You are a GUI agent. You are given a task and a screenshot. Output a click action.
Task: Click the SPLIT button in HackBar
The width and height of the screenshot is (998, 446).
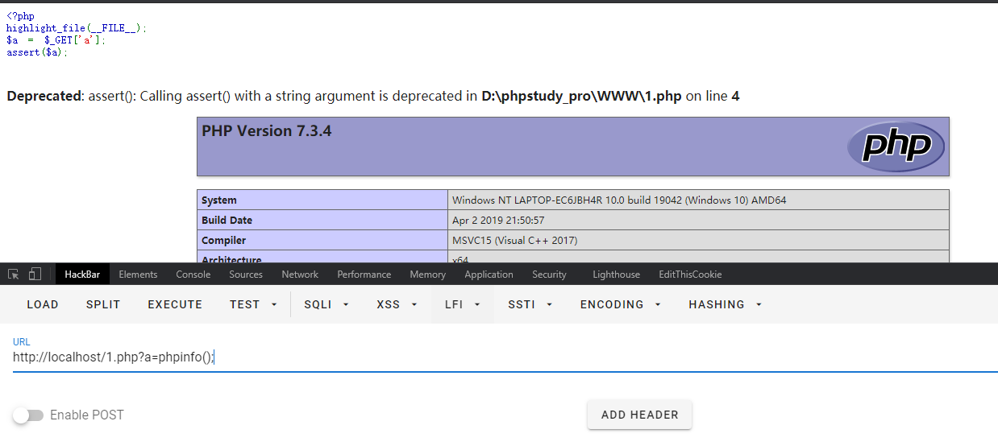(x=103, y=304)
